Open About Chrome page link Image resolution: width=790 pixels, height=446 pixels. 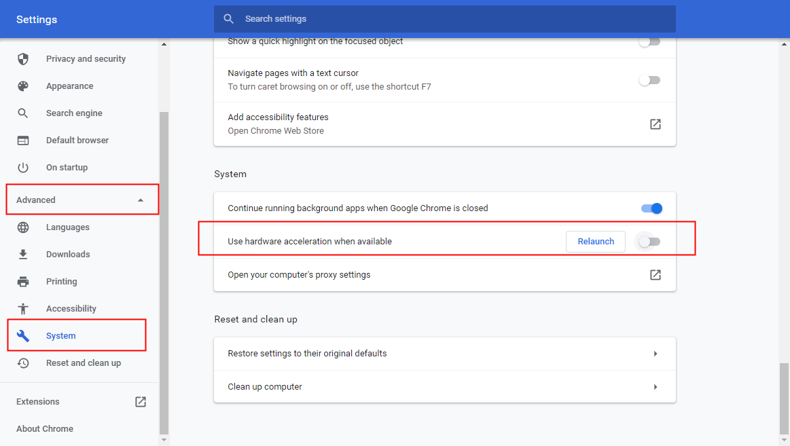pyautogui.click(x=45, y=429)
